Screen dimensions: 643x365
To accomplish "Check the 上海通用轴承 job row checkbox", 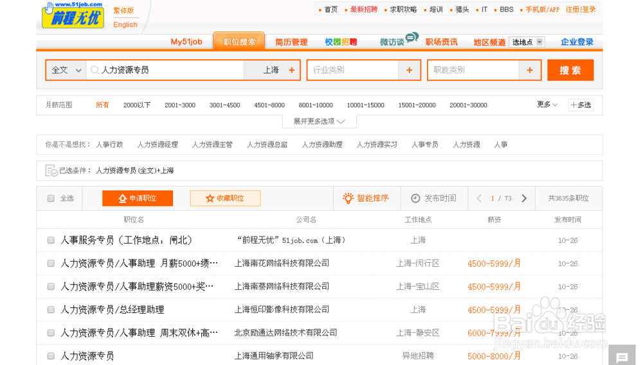I will point(51,356).
